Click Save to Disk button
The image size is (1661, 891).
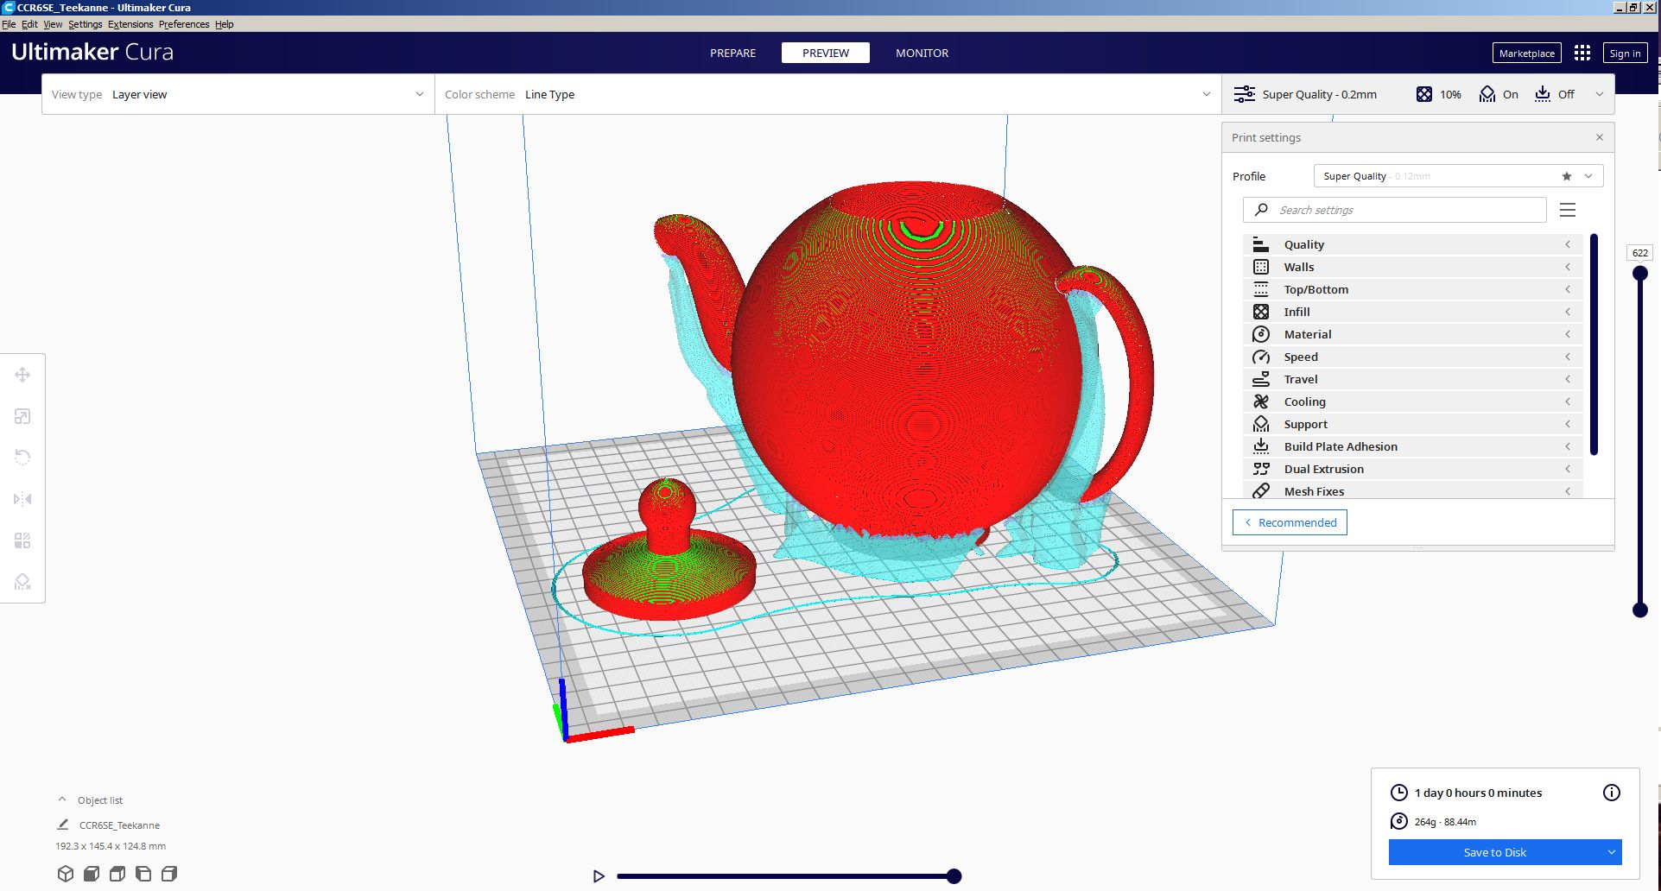[1495, 852]
